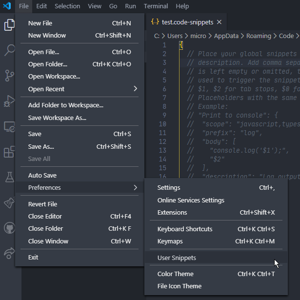The height and width of the screenshot is (300, 300).
Task: Click Settings in the Preferences submenu
Action: pyautogui.click(x=169, y=188)
